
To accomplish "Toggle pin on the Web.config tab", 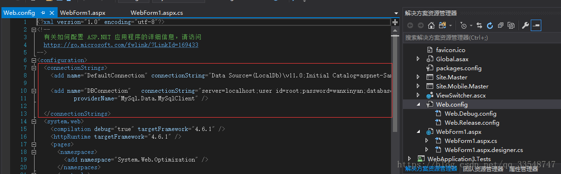I will [43, 13].
